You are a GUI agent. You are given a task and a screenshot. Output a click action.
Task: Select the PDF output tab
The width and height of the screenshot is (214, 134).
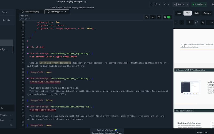pyautogui.click(x=188, y=13)
